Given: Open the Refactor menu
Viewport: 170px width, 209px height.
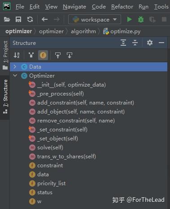Looking at the screenshot, I should [x=122, y=7].
